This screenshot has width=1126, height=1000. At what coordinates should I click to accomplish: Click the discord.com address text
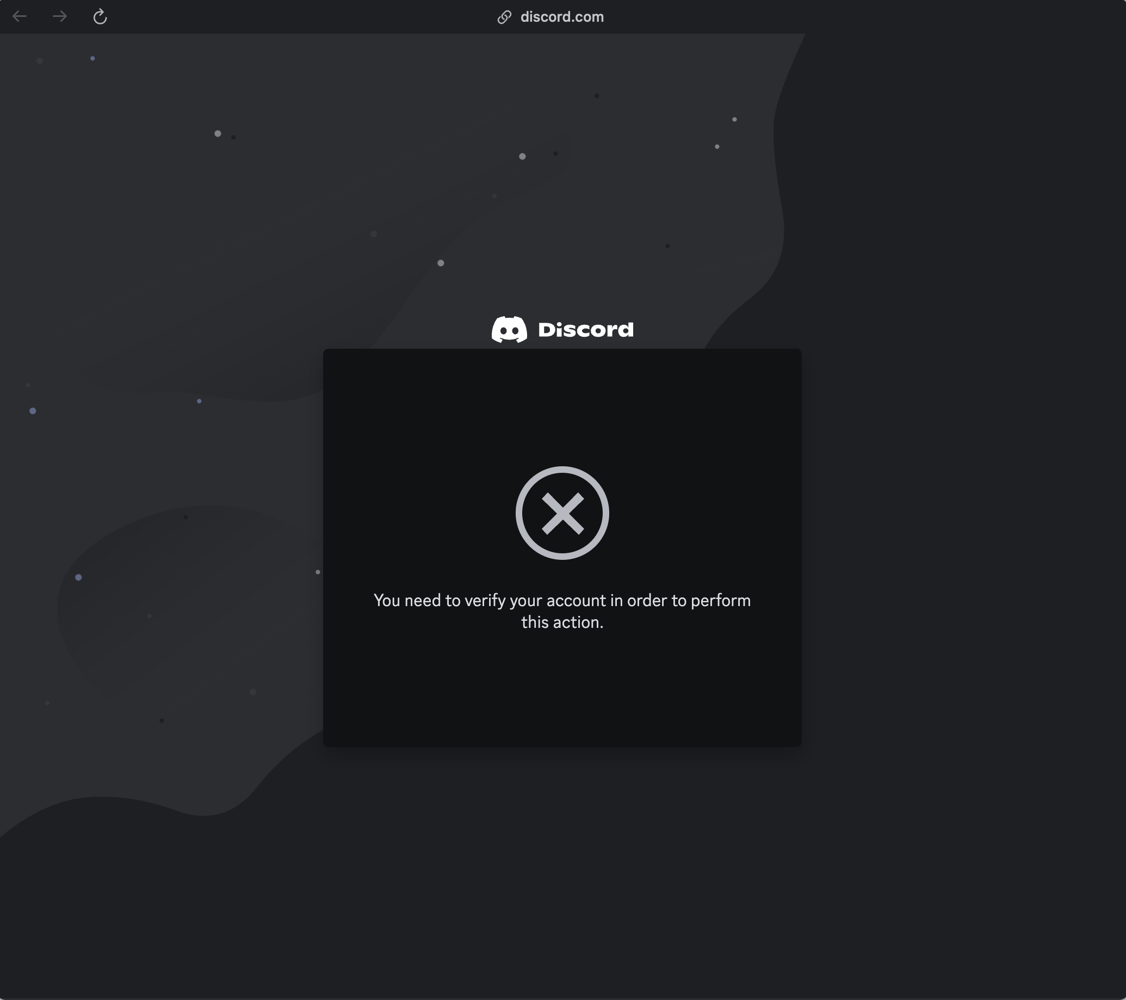coord(562,17)
